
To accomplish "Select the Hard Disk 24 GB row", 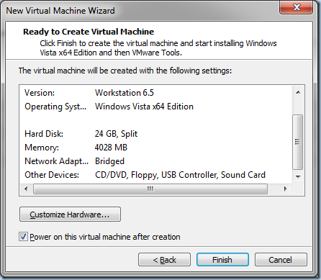I will coord(156,134).
